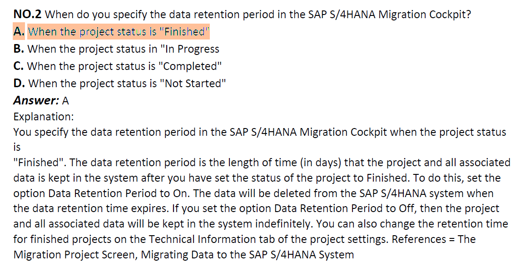Screen dimensions: 530x272
Task: Click the option text 'In Progress'
Action: (x=192, y=49)
